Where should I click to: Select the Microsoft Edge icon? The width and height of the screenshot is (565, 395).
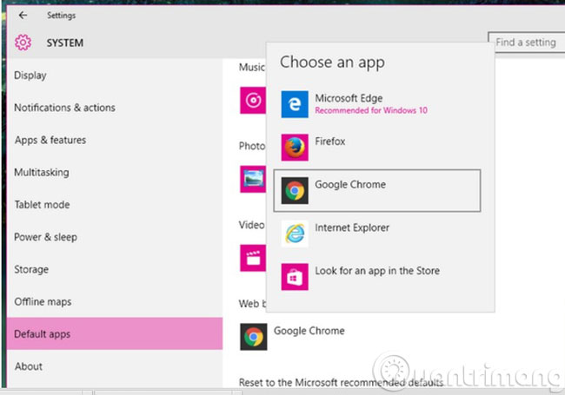coord(295,104)
